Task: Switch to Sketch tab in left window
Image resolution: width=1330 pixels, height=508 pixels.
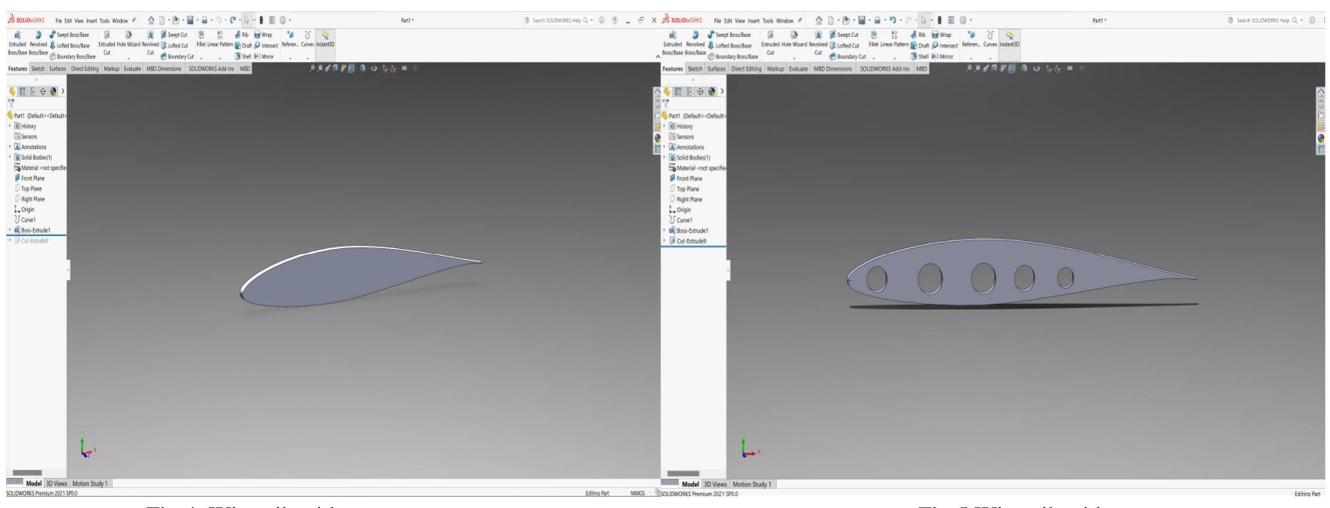Action: coord(38,69)
